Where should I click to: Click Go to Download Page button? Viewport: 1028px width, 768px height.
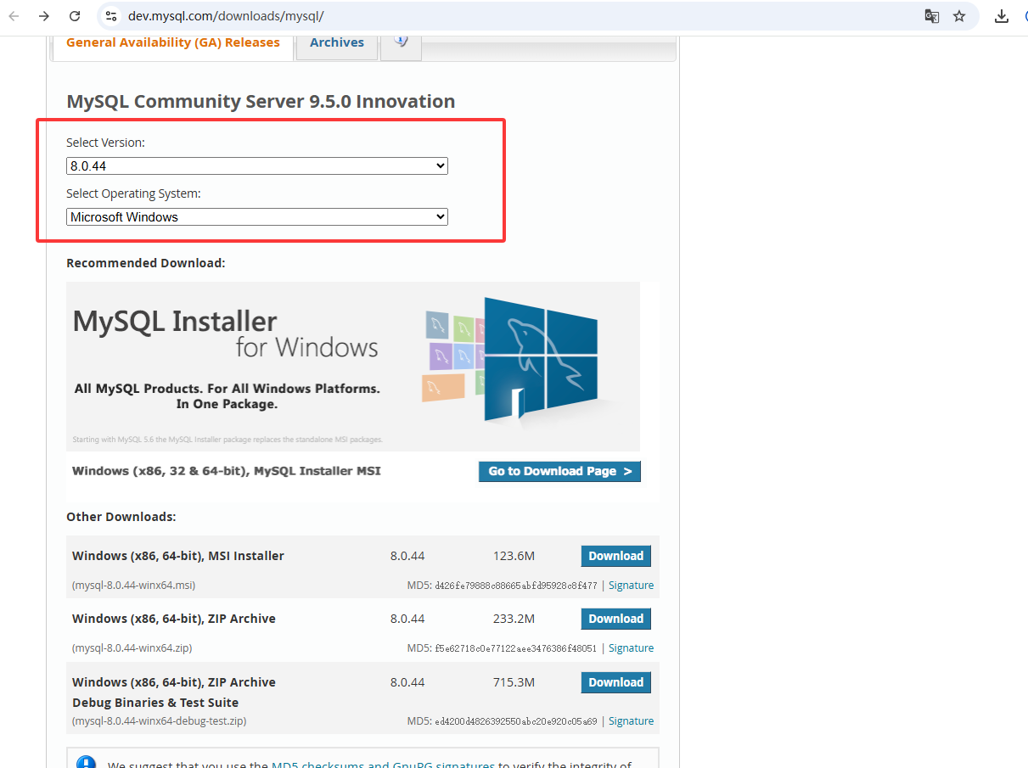click(x=559, y=471)
